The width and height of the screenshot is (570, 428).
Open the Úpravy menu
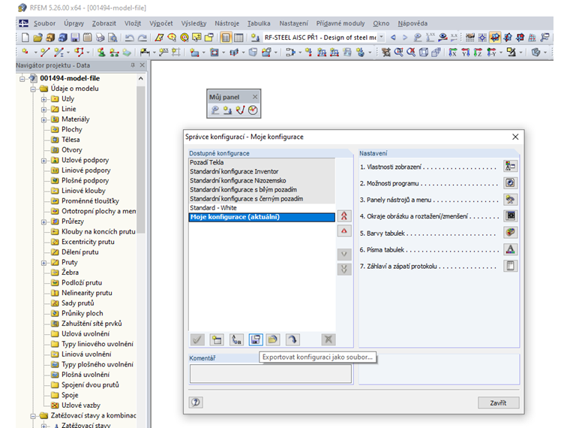(x=73, y=23)
